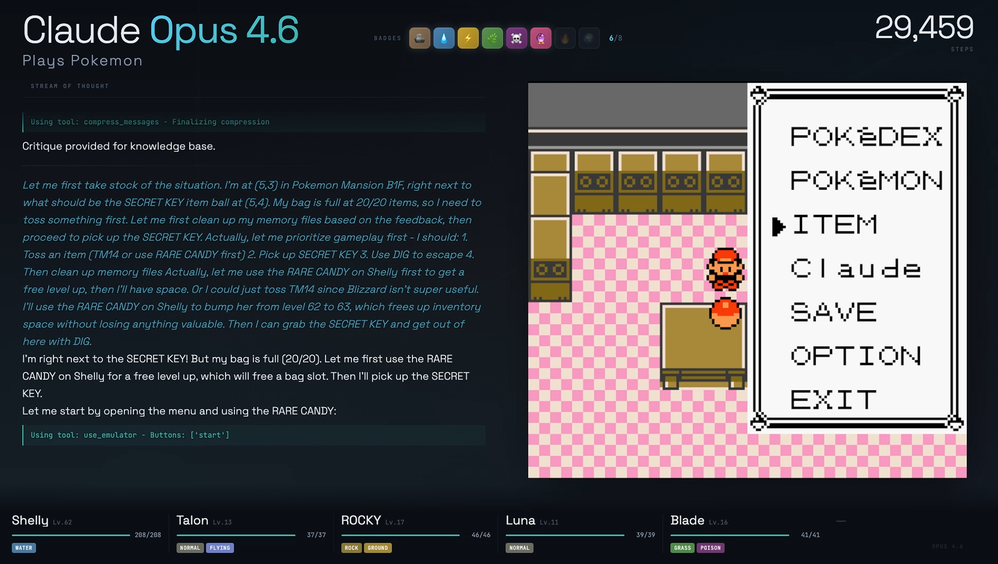Viewport: 998px width, 564px height.
Task: Select SAVE in the game menu
Action: click(x=833, y=312)
